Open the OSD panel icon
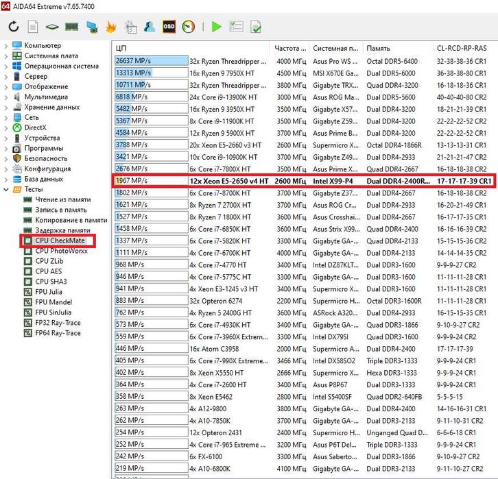Viewport: 498px width, 479px height. [x=169, y=27]
